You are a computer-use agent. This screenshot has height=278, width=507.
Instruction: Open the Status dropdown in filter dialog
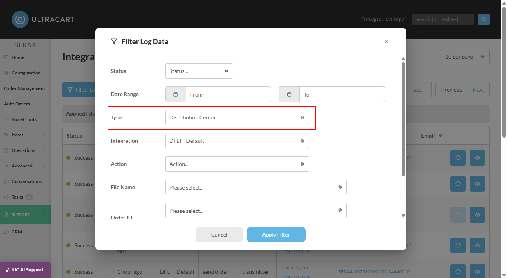click(x=199, y=71)
